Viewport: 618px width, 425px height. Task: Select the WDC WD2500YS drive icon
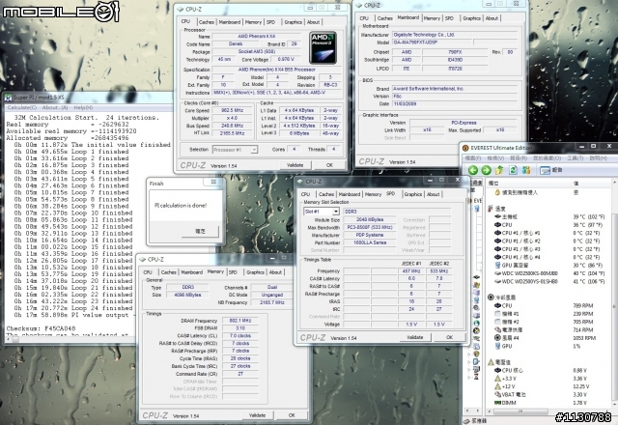498,281
